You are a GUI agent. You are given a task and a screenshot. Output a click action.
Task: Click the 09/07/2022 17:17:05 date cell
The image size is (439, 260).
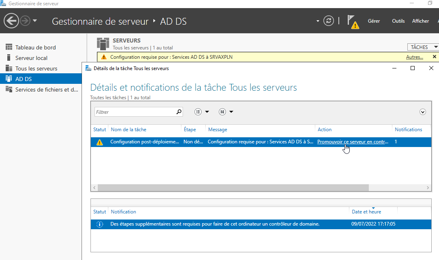(x=373, y=224)
